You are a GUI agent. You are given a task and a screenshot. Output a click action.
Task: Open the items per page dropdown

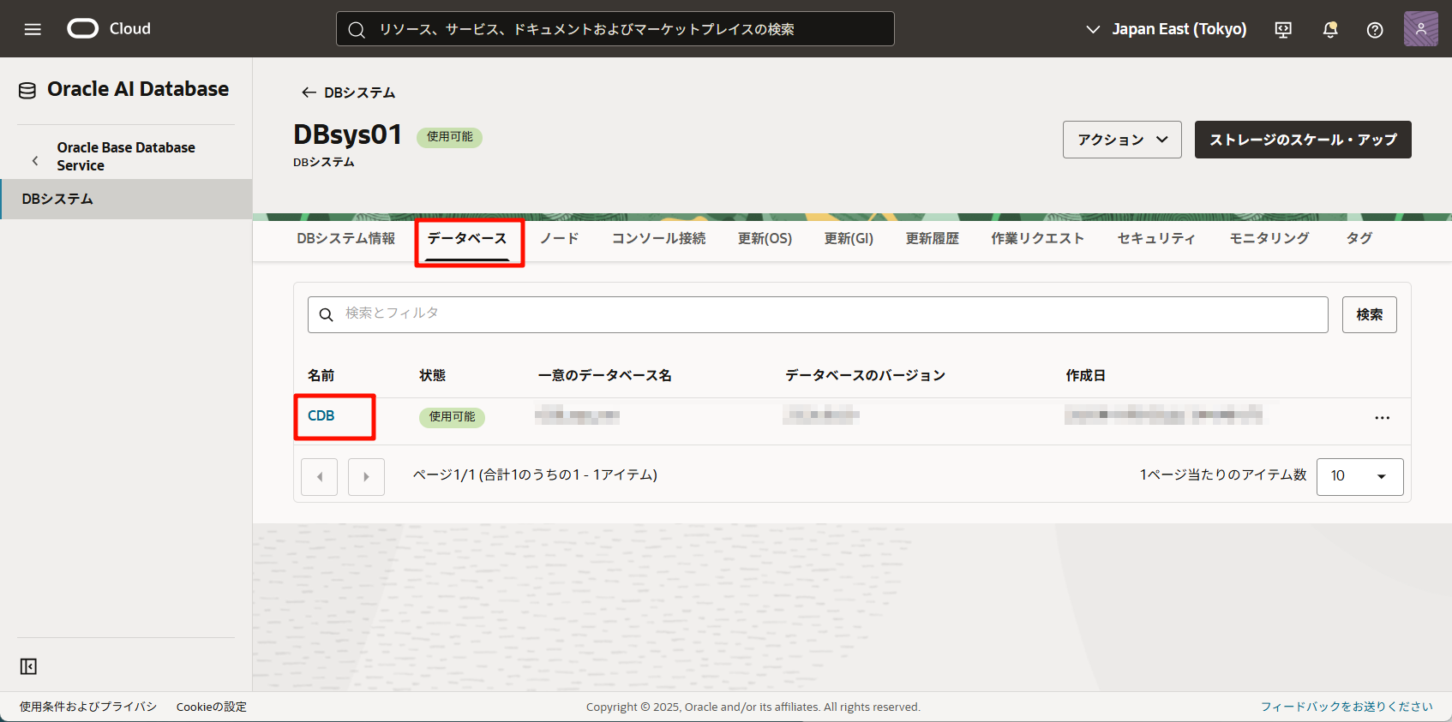pyautogui.click(x=1359, y=476)
